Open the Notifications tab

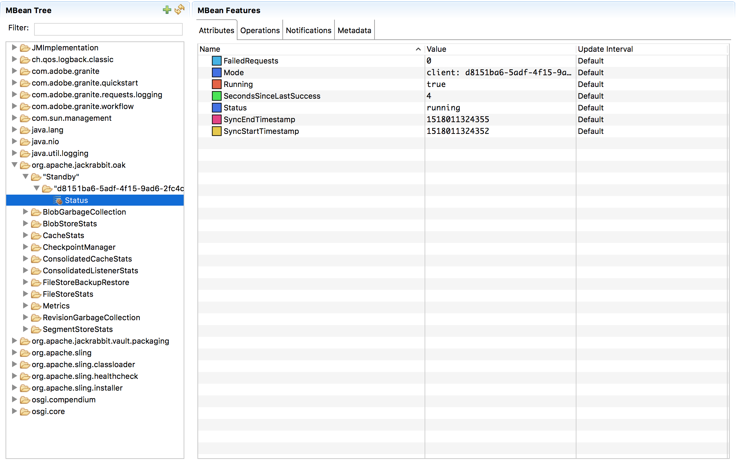[308, 30]
